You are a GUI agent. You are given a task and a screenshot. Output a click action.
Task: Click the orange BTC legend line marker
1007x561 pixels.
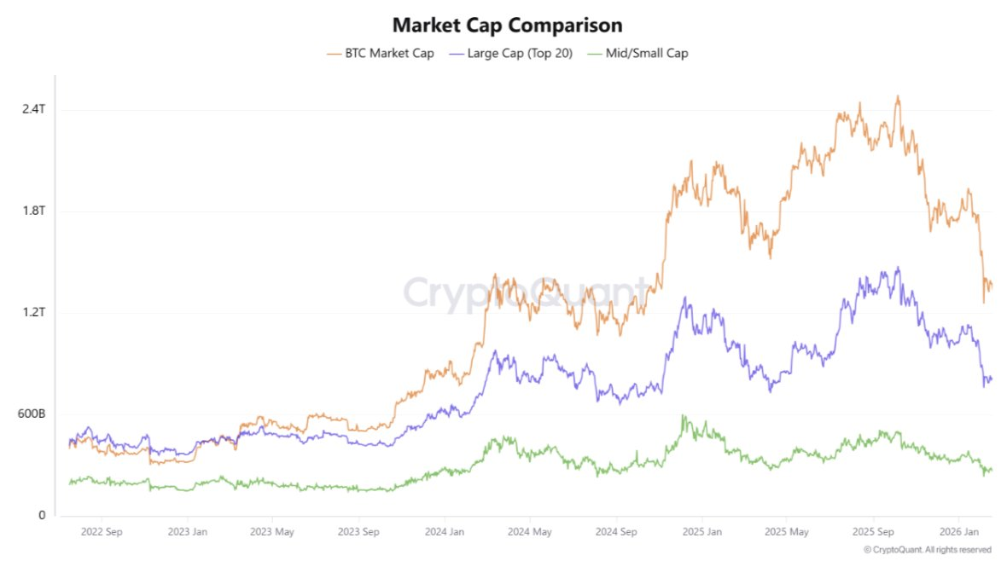tap(335, 53)
